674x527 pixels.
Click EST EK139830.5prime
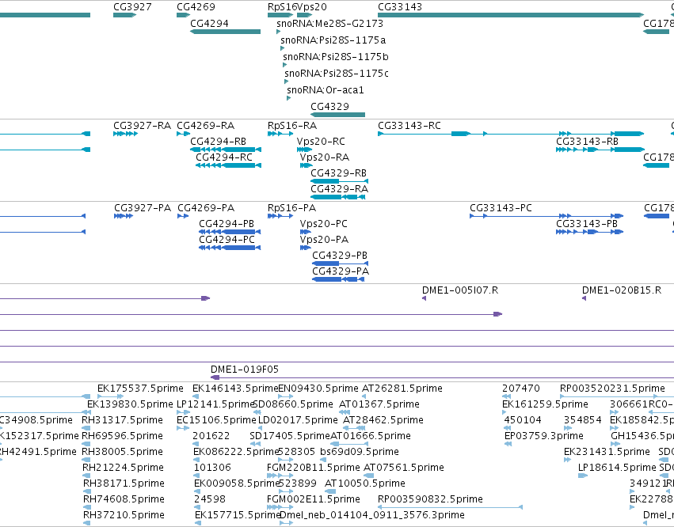click(130, 404)
